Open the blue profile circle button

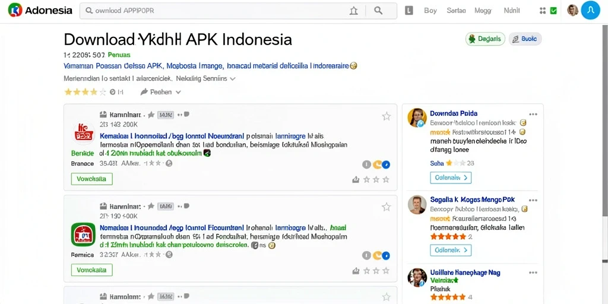590,11
